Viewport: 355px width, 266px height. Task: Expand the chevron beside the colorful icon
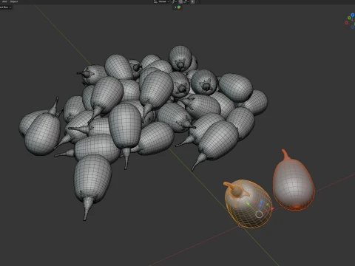[175, 7]
